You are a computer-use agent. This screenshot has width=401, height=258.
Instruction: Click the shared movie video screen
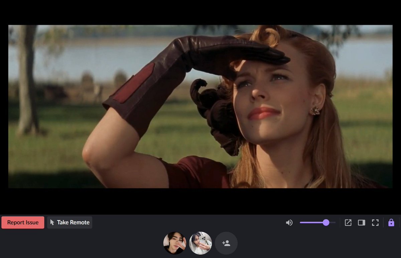pos(200,106)
